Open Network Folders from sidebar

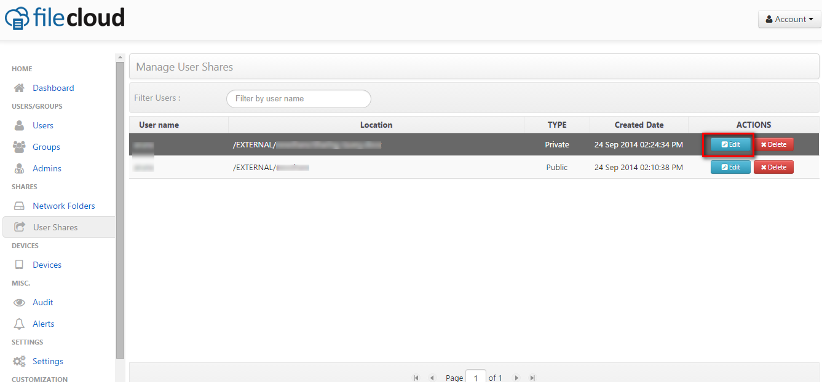(64, 206)
